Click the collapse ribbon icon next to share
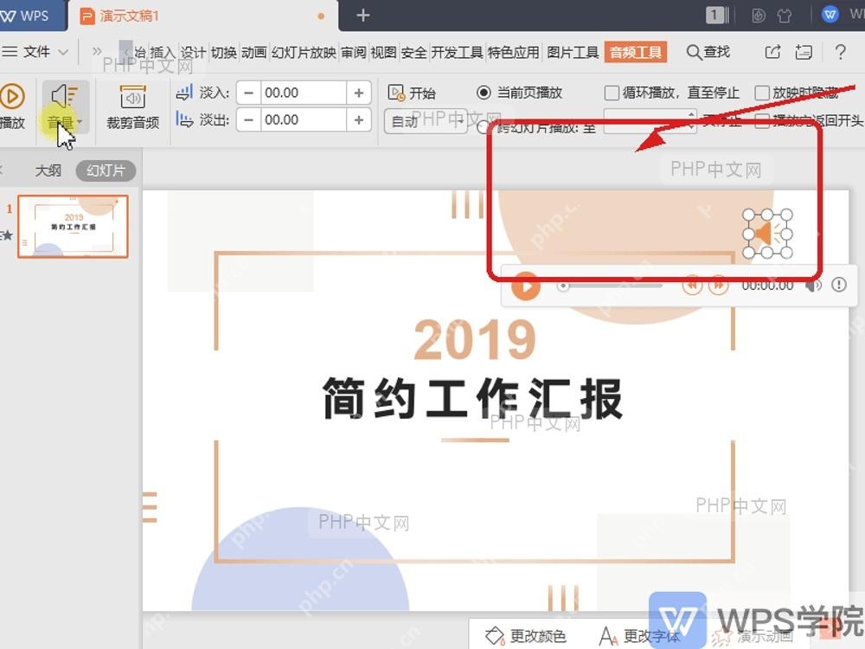Viewport: 865px width, 649px height. point(804,52)
